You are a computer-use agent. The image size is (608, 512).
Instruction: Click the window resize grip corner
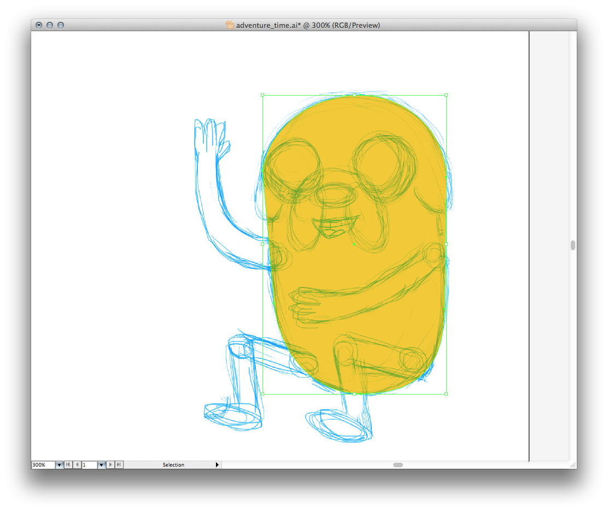point(572,464)
